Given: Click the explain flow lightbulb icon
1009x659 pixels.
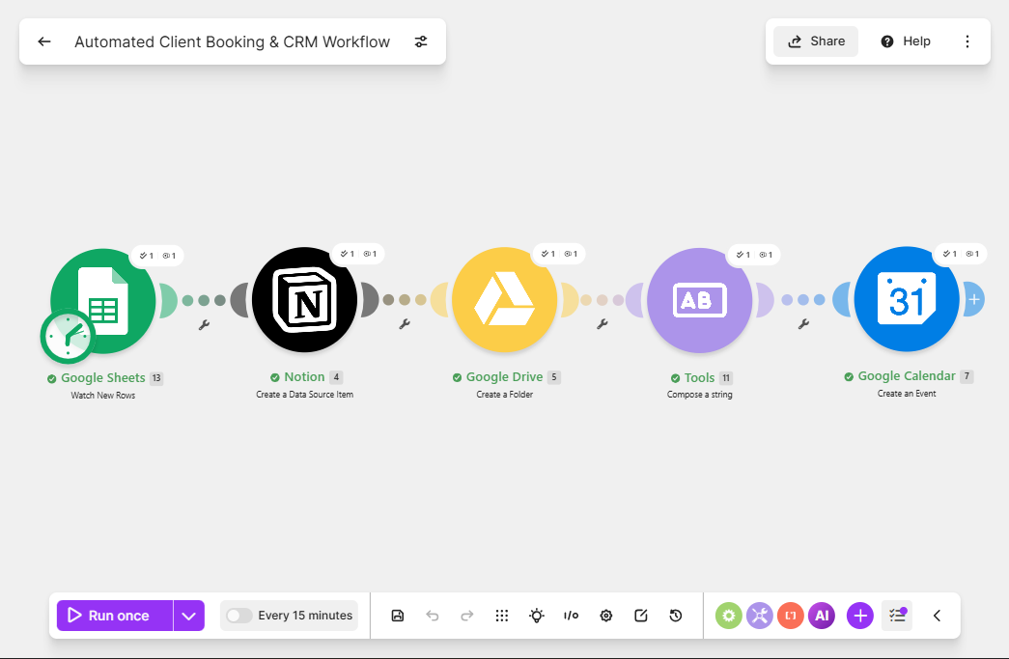Looking at the screenshot, I should click(537, 616).
